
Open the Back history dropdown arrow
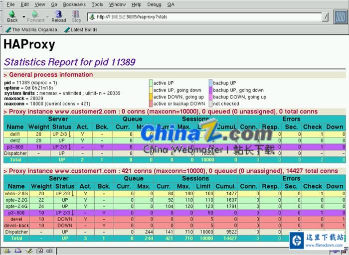point(23,16)
